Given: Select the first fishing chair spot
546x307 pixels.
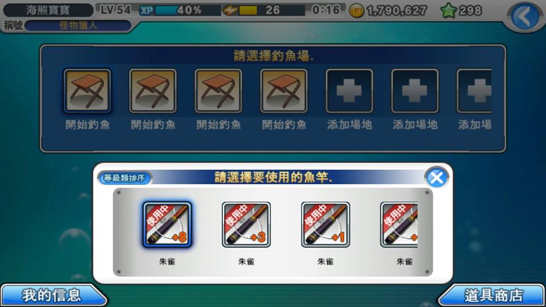Looking at the screenshot, I should pos(88,91).
